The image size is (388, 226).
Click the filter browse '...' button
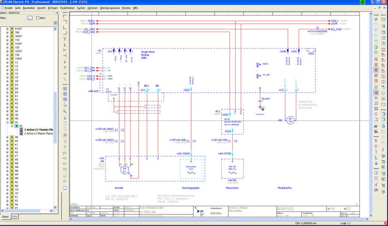(x=30, y=18)
